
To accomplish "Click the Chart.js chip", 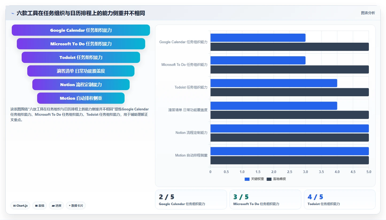I will [x=20, y=206].
